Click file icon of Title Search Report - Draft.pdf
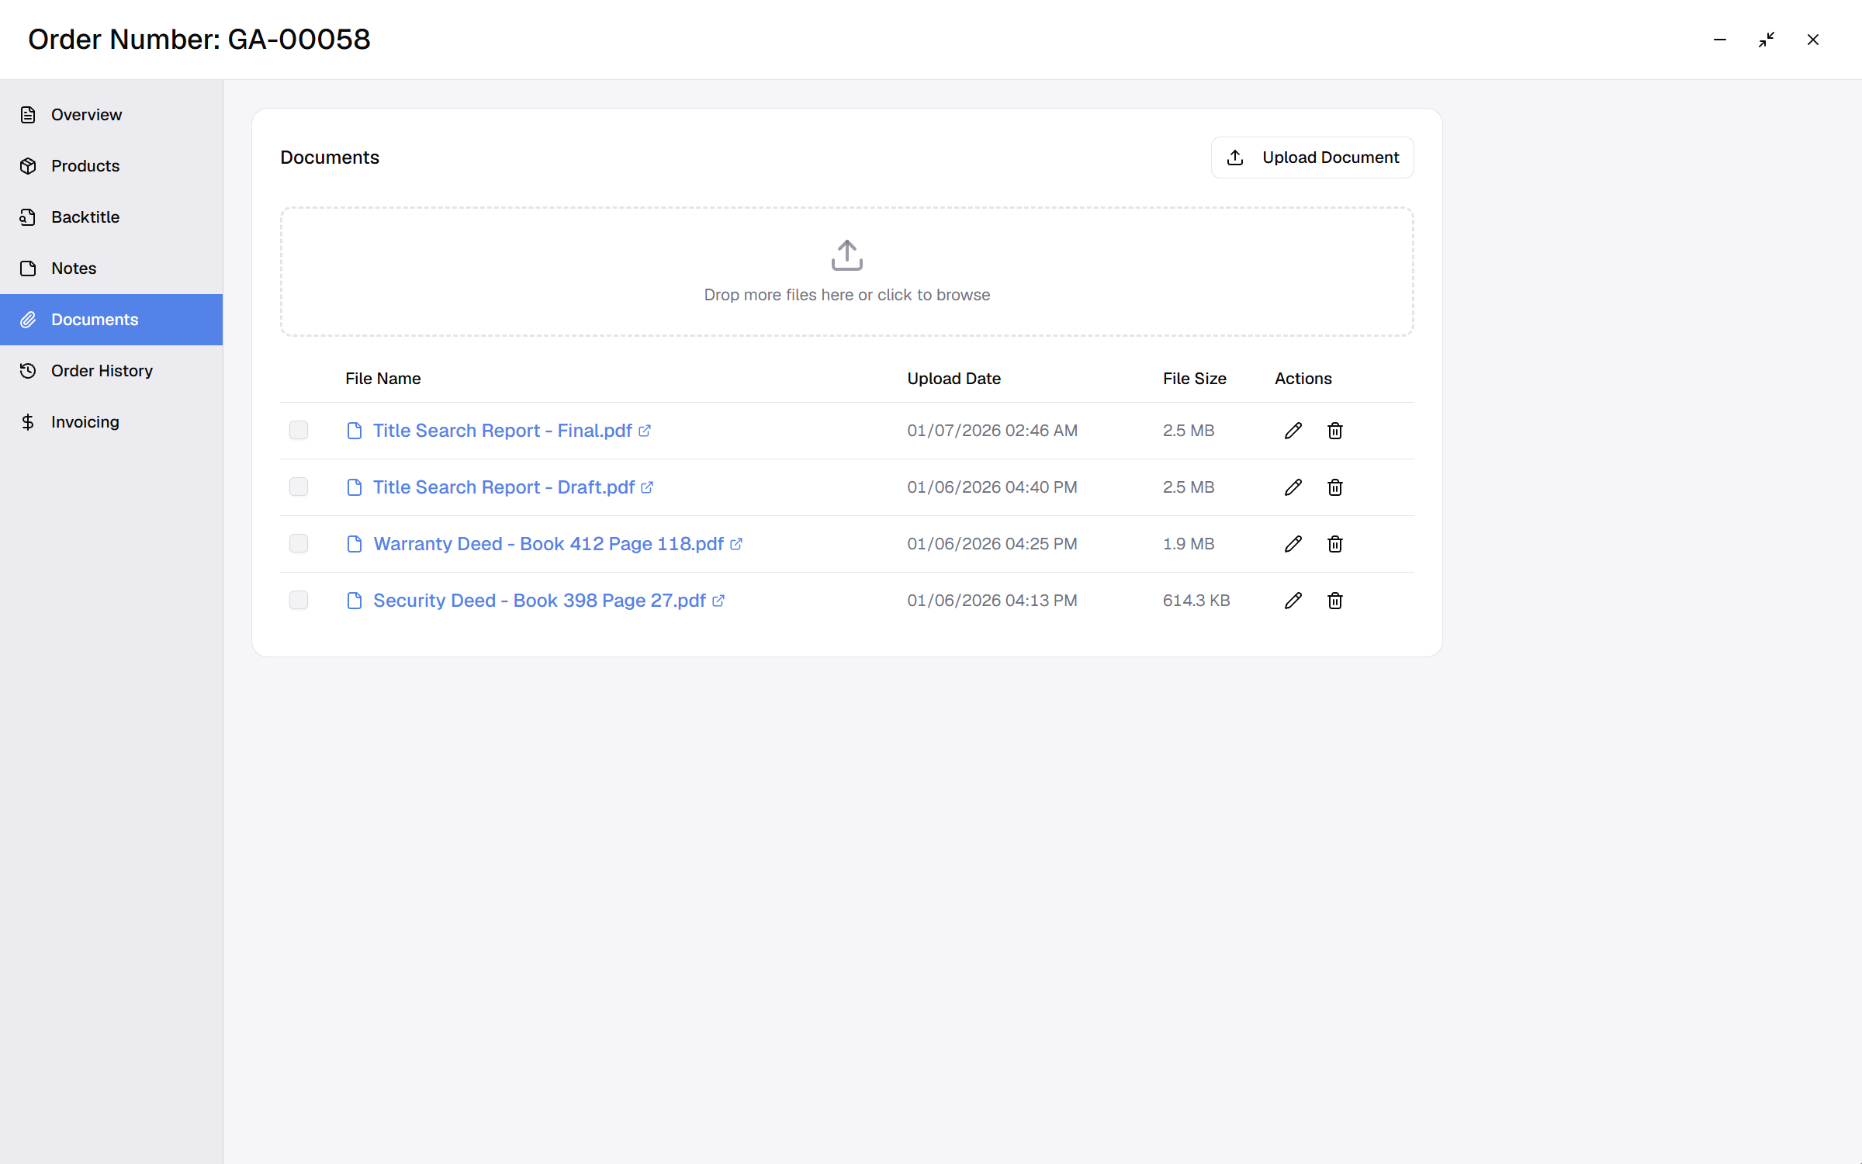1862x1164 pixels. coord(355,487)
